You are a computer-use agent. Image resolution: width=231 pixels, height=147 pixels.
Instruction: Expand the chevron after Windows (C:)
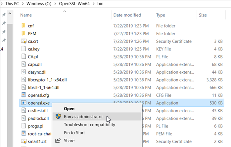pos(55,4)
